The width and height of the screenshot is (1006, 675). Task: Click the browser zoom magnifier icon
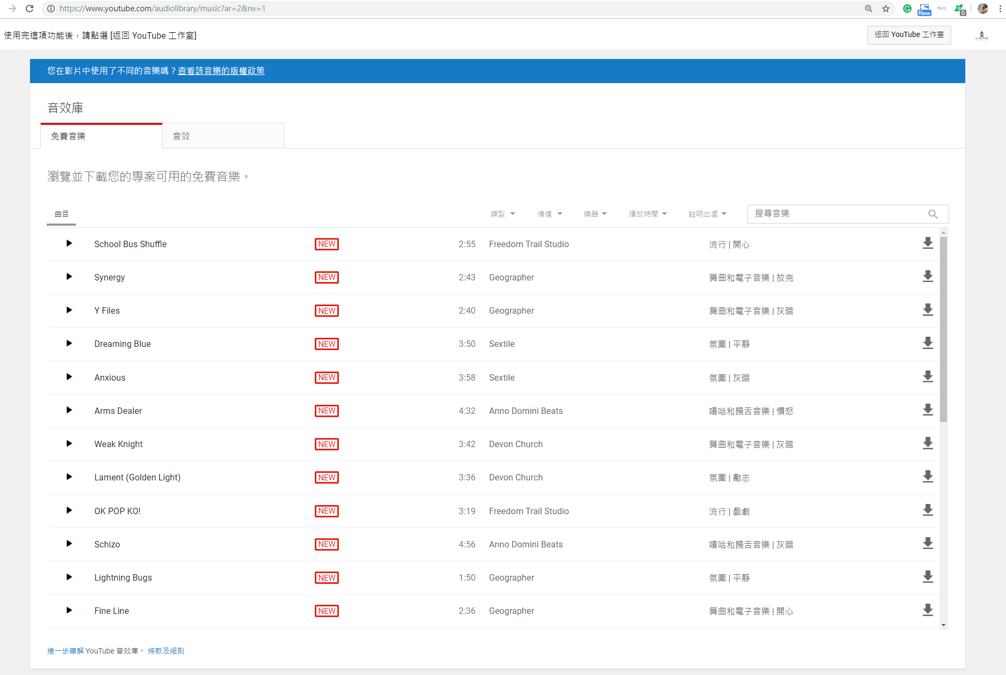pos(869,9)
